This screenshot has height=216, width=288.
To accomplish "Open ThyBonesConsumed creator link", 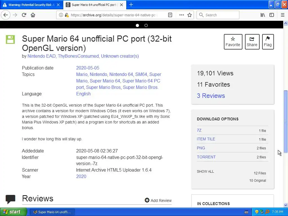I will [78, 56].
